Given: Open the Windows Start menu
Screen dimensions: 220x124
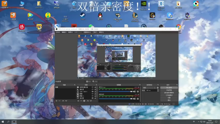Looking at the screenshot, I should point(3,122).
